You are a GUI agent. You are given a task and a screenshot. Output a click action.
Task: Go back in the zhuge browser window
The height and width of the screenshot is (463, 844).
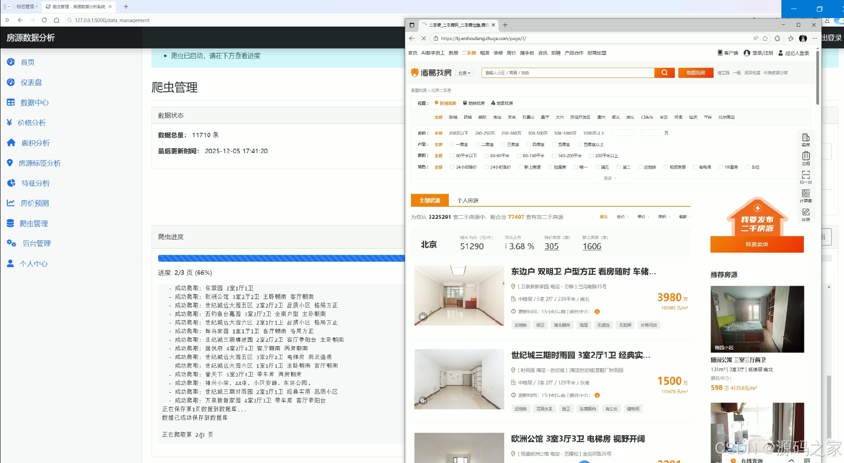coord(412,39)
